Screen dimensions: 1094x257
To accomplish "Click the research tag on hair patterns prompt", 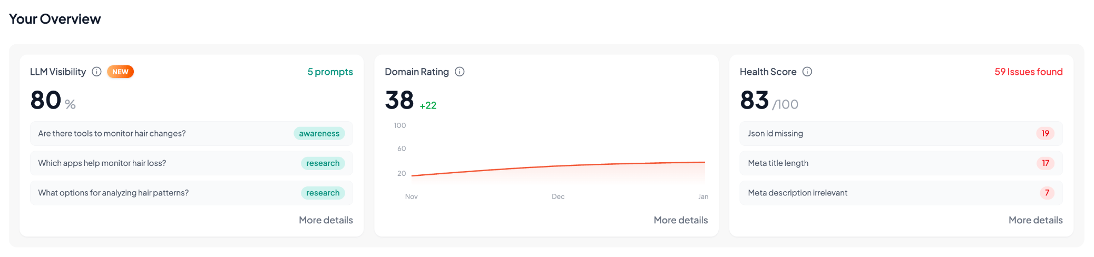I will 323,193.
